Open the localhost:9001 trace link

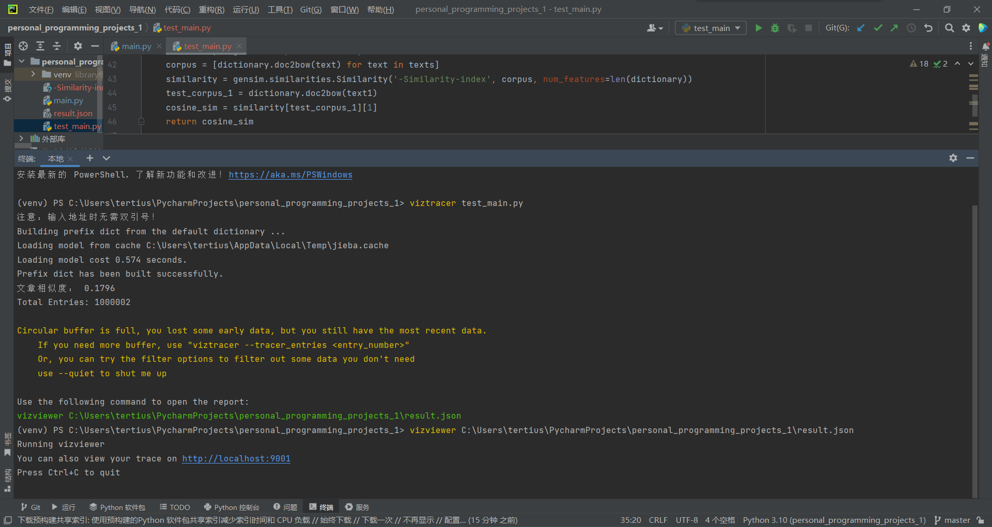pos(236,458)
